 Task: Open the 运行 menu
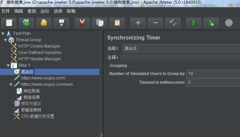[45, 11]
